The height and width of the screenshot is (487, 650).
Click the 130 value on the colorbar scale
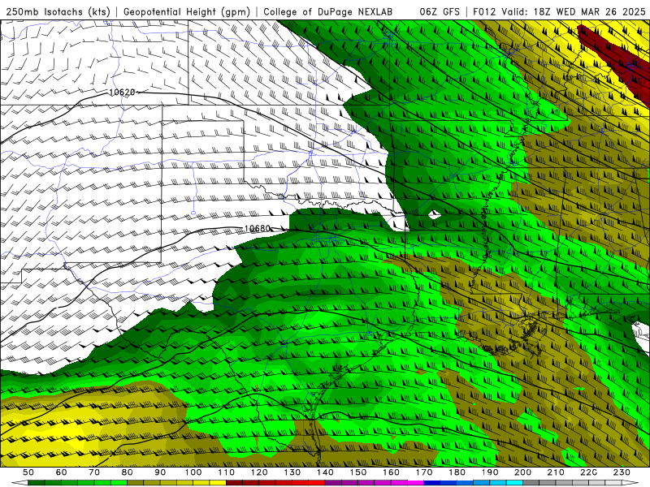click(292, 472)
